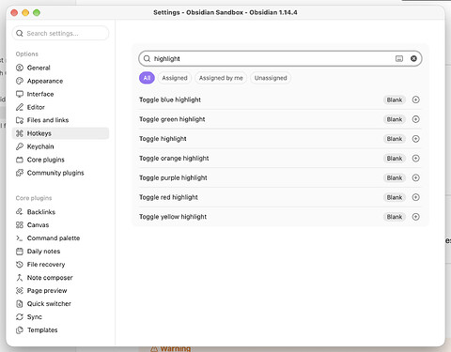Screen dimensions: 451x352
Task: Click Blank hotkey for Toggle orange highlight
Action: (x=395, y=159)
